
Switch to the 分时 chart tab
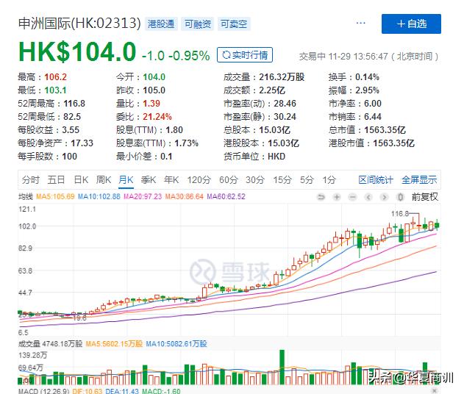pyautogui.click(x=30, y=179)
